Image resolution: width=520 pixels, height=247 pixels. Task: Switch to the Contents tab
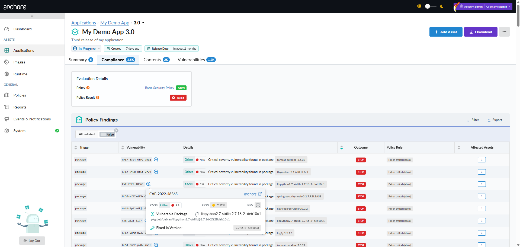click(x=156, y=60)
